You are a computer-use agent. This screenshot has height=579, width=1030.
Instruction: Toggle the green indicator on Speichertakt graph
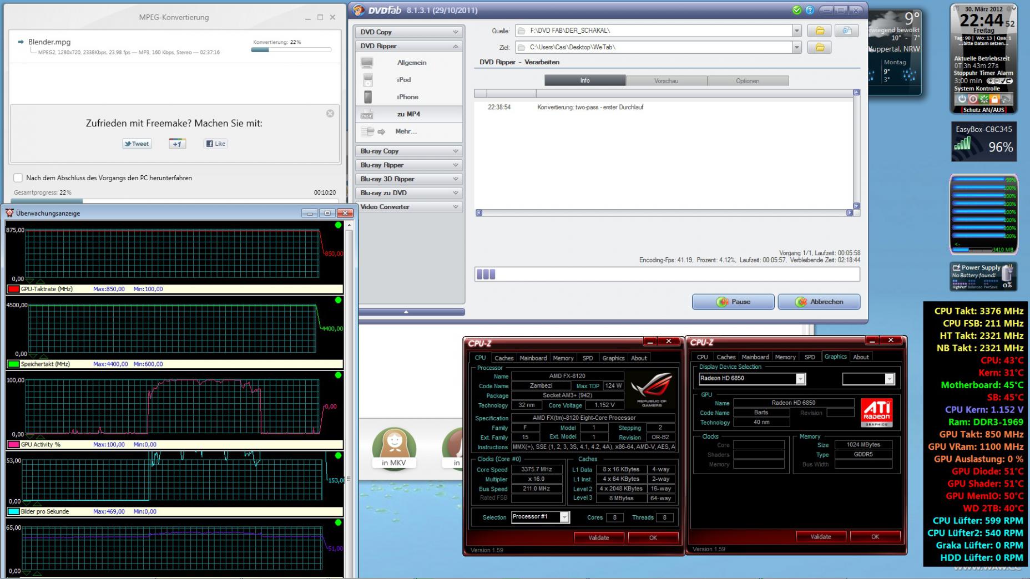338,300
